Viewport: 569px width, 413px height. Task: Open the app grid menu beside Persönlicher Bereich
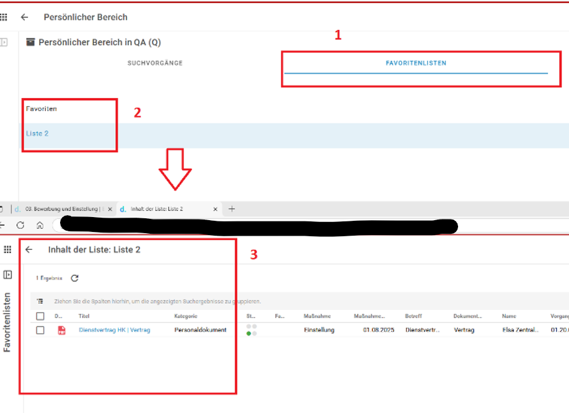pyautogui.click(x=4, y=17)
